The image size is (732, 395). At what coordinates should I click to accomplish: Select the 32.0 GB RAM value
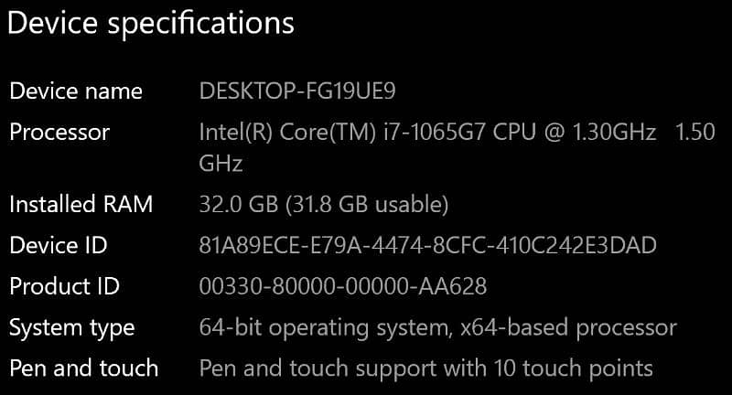pos(234,204)
